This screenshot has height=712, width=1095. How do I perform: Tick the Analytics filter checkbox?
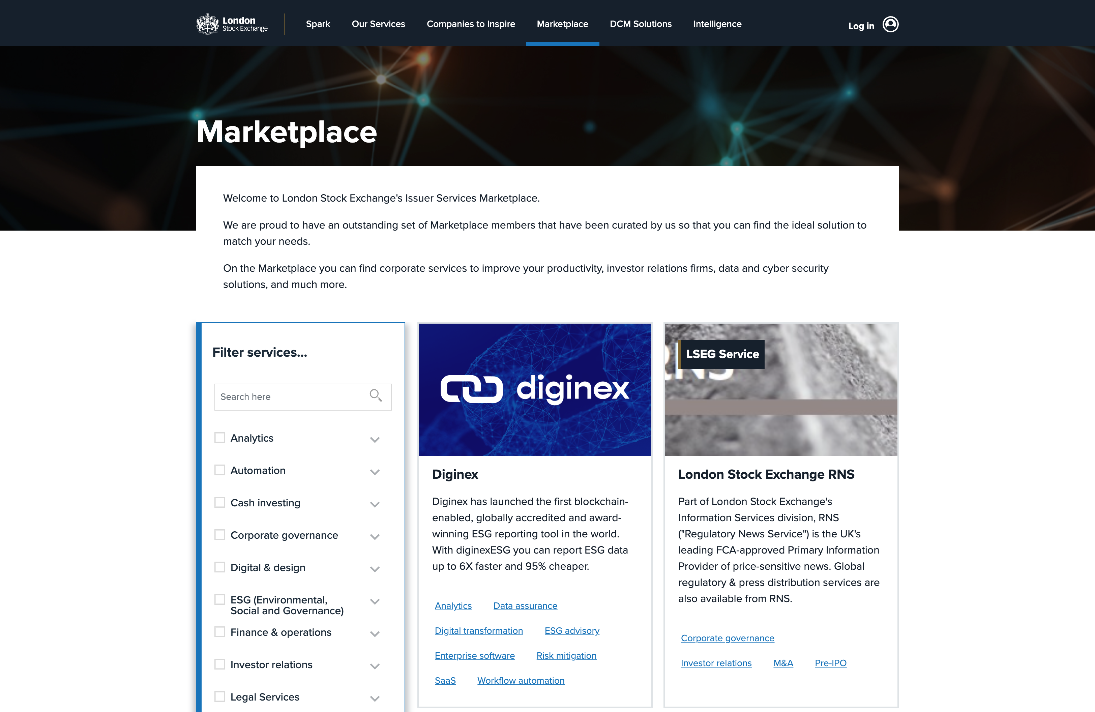[x=220, y=437]
